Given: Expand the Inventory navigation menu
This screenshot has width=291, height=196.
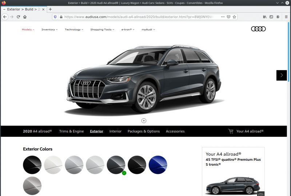Looking at the screenshot, I should (49, 29).
